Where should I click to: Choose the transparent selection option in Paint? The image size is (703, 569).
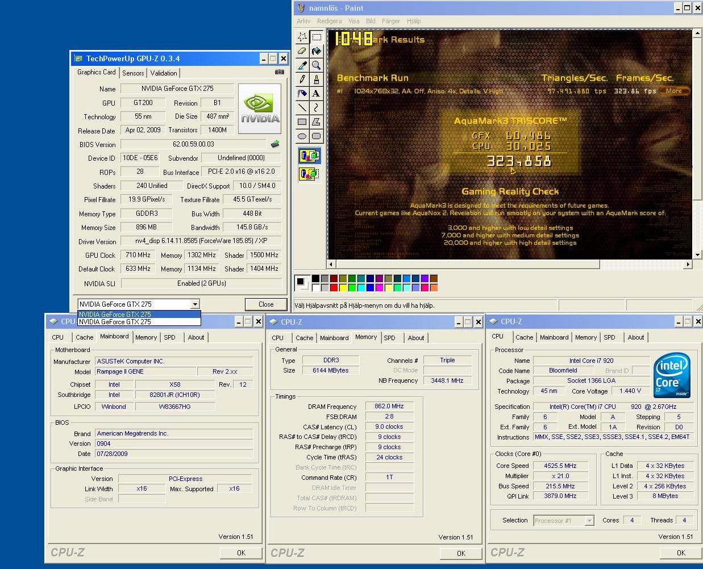[309, 174]
